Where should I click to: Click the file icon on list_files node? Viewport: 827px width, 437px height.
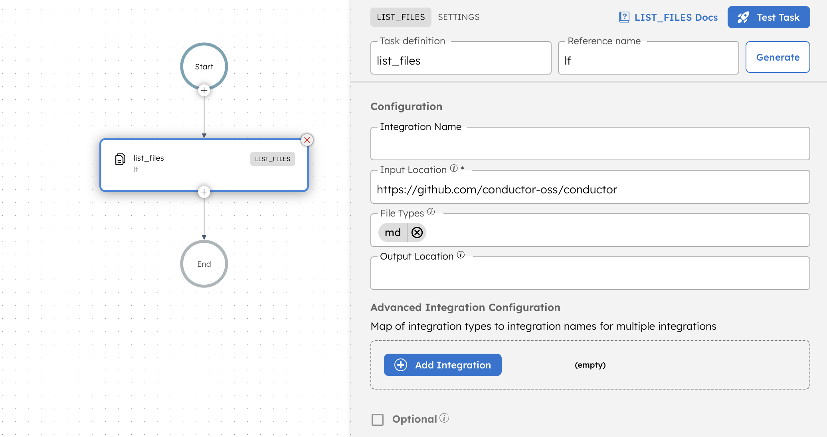[120, 159]
